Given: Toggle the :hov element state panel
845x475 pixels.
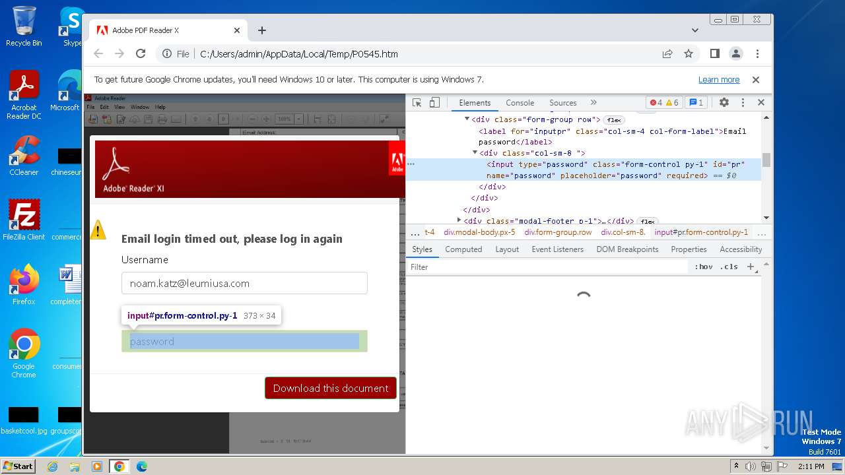Looking at the screenshot, I should 704,267.
